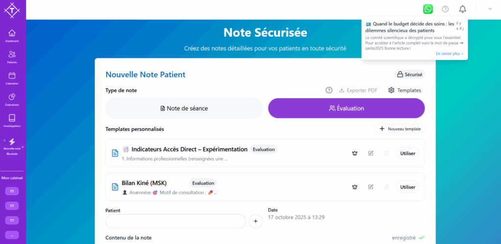501x244 pixels.
Task: Select the Note de séance type
Action: pos(184,108)
